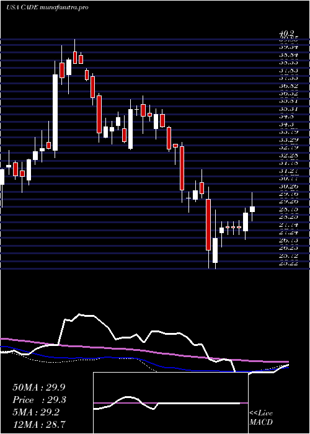Select the 38.84 price axis label

tap(289, 55)
